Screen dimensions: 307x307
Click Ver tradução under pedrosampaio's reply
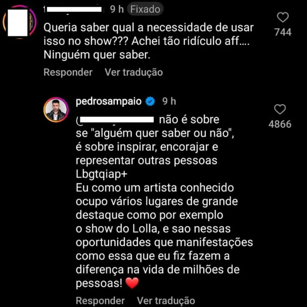(166, 301)
